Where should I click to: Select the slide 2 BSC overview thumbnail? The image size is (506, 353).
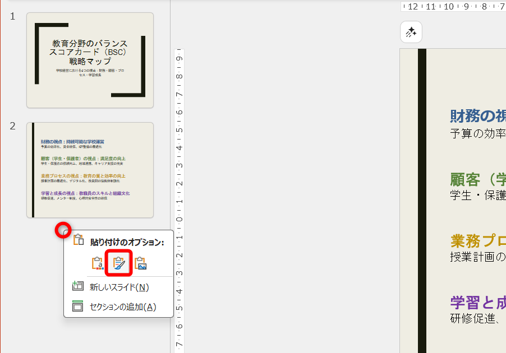(90, 168)
